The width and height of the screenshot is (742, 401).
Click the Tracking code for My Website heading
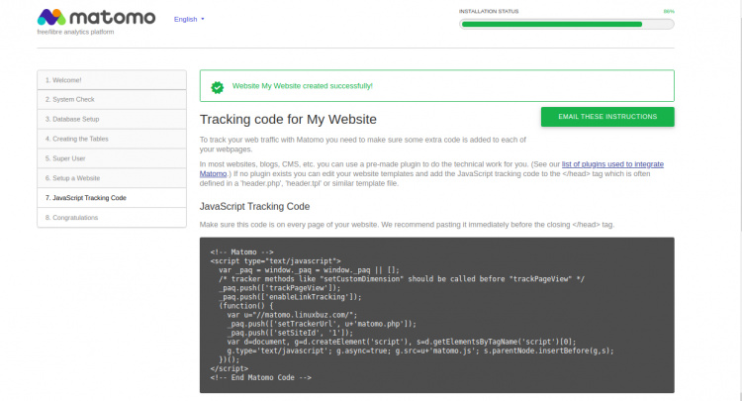[285, 120]
